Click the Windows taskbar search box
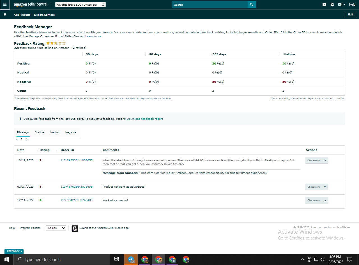This screenshot has width=359, height=265. [62, 259]
